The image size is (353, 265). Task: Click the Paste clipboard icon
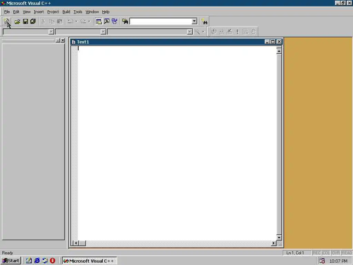(60, 21)
